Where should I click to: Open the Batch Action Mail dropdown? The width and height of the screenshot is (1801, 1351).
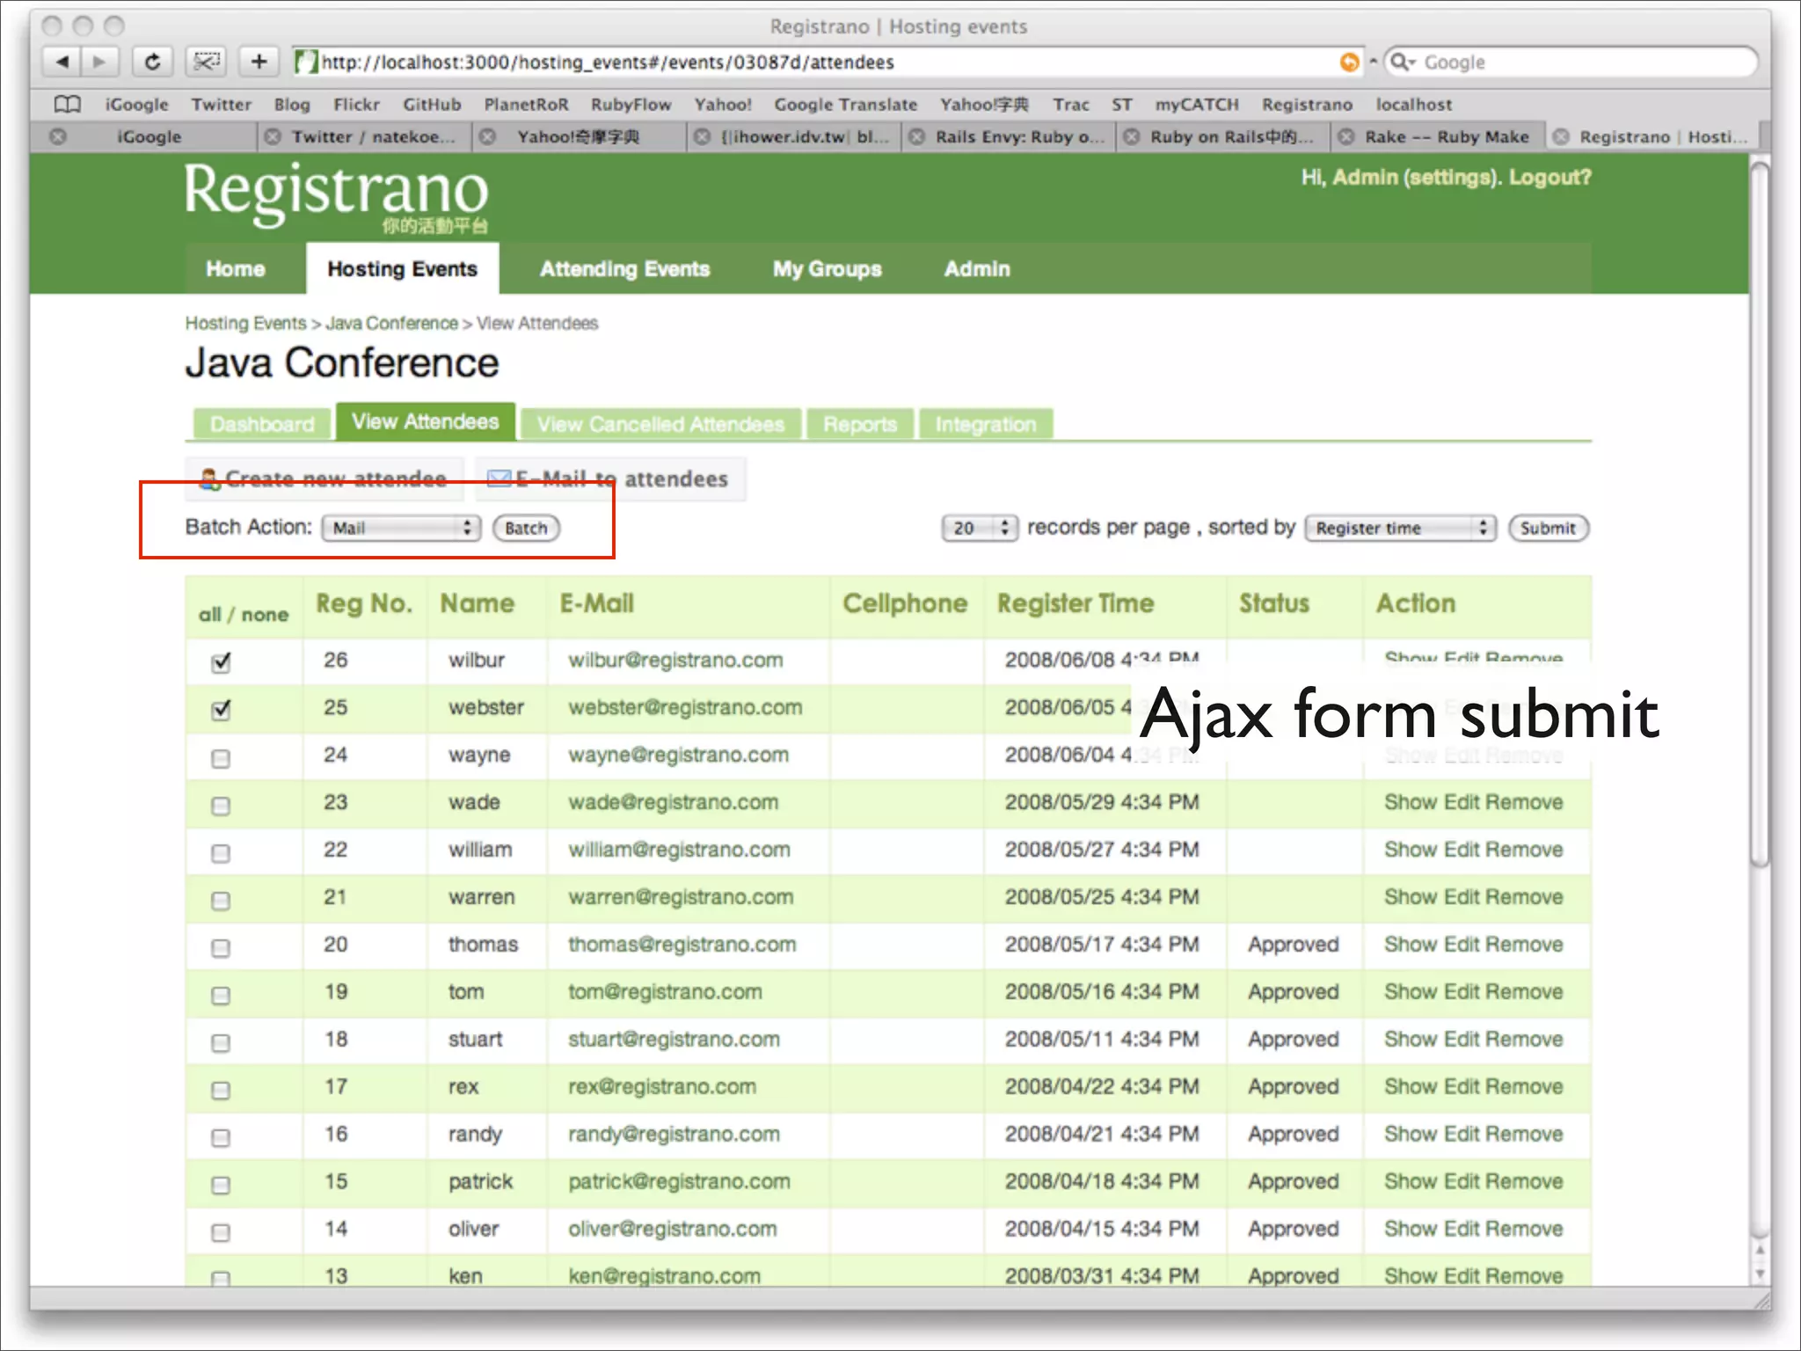[x=401, y=528]
